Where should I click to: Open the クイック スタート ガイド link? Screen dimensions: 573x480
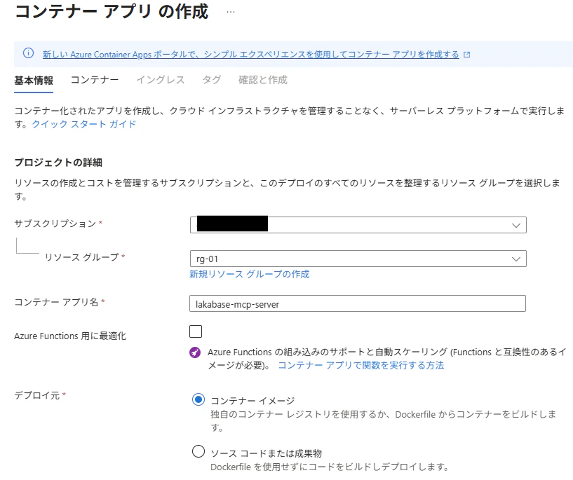(83, 124)
